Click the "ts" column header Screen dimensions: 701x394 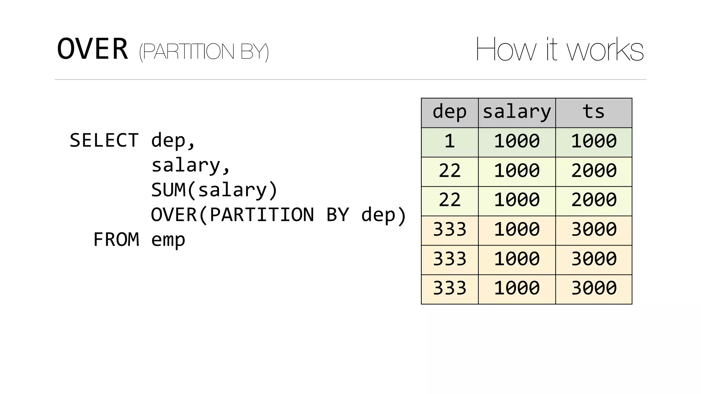[x=594, y=113]
